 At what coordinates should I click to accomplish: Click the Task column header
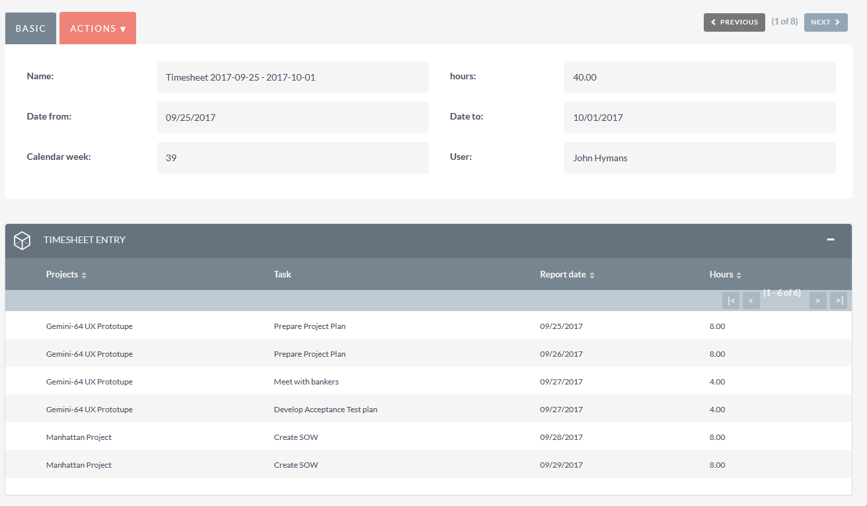coord(282,275)
